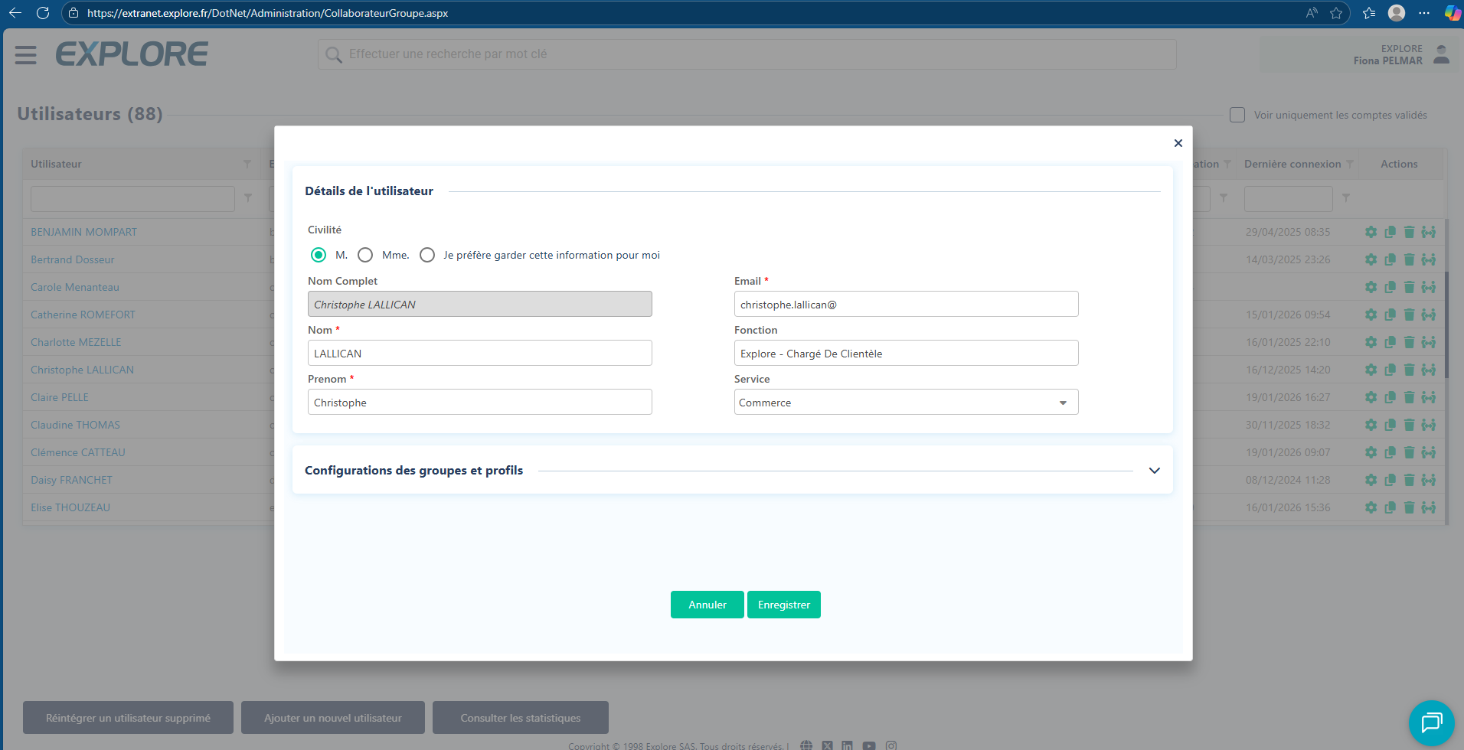
Task: Click the group icon in Claire PELLE row
Action: (x=1429, y=397)
